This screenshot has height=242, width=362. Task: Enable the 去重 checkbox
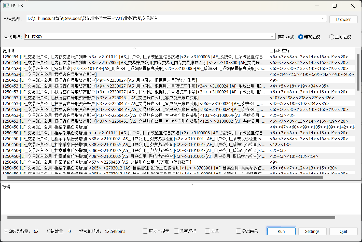[x=207, y=231]
